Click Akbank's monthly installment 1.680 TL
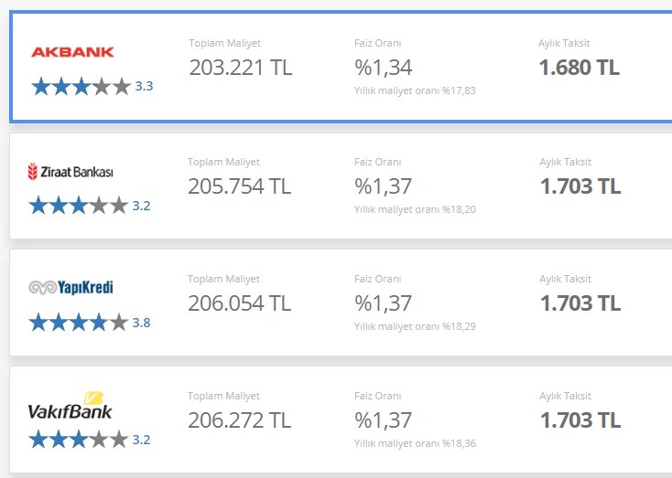 [579, 68]
